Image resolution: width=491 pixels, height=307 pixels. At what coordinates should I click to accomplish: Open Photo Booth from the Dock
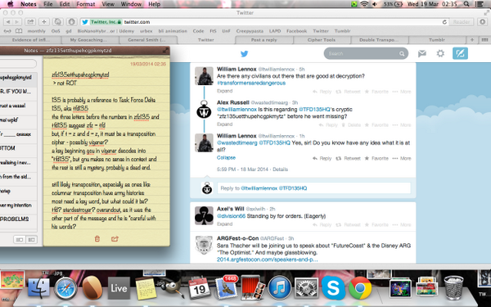(x=253, y=287)
